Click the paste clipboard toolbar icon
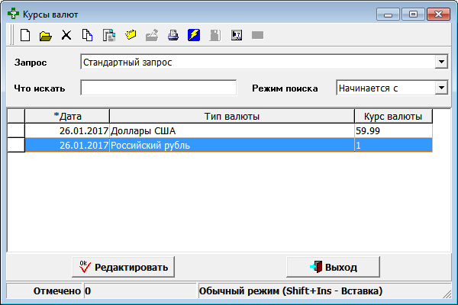The width and height of the screenshot is (458, 305). 109,35
